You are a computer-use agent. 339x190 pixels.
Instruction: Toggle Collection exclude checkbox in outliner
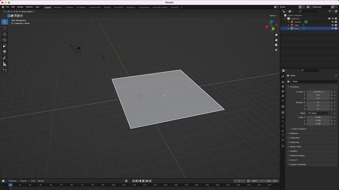pyautogui.click(x=329, y=19)
